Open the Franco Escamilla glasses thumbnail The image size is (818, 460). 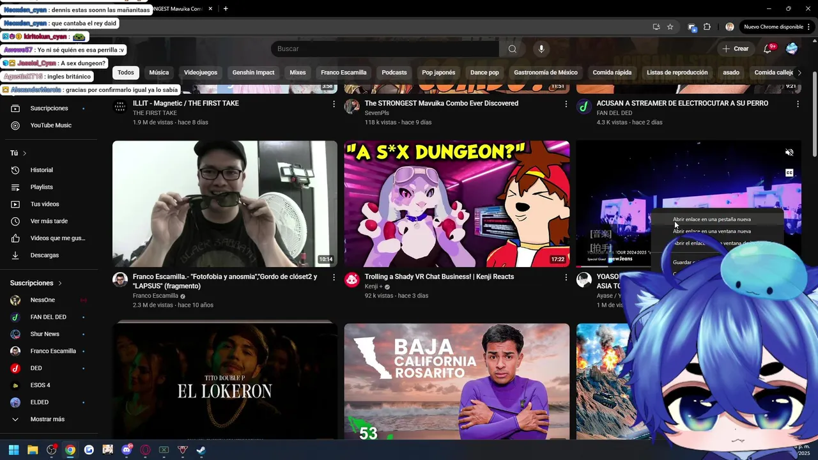(x=225, y=204)
